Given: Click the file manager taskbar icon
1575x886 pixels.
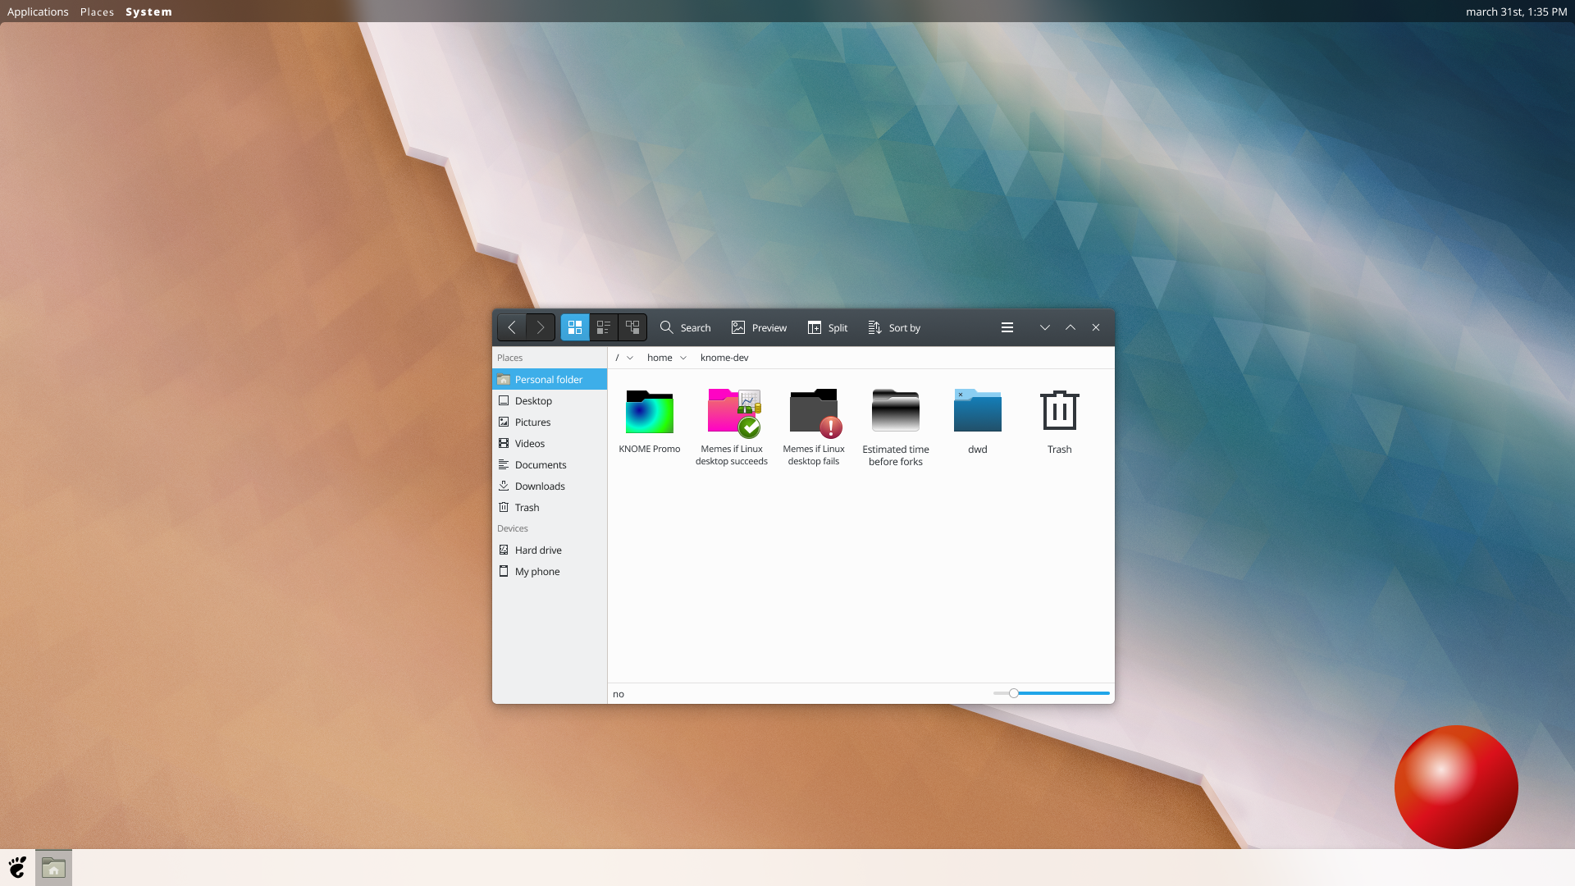Looking at the screenshot, I should pos(53,867).
